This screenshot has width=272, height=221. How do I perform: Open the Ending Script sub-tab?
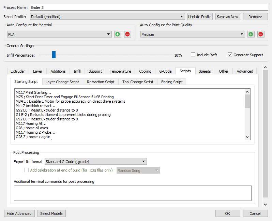point(172,82)
